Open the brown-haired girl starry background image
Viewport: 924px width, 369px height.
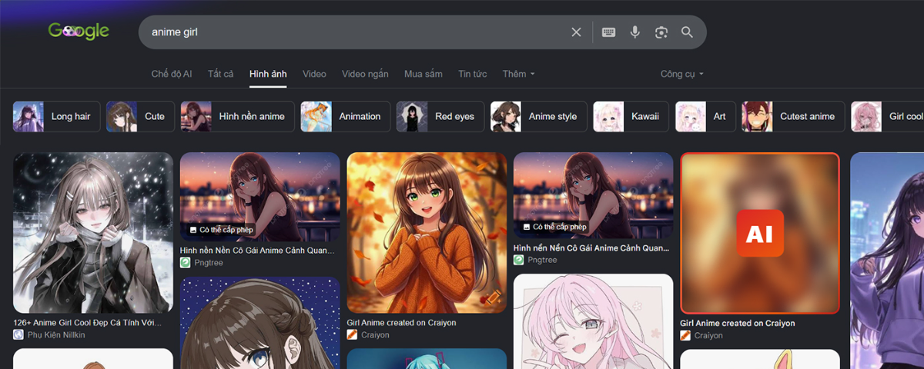pos(260,323)
